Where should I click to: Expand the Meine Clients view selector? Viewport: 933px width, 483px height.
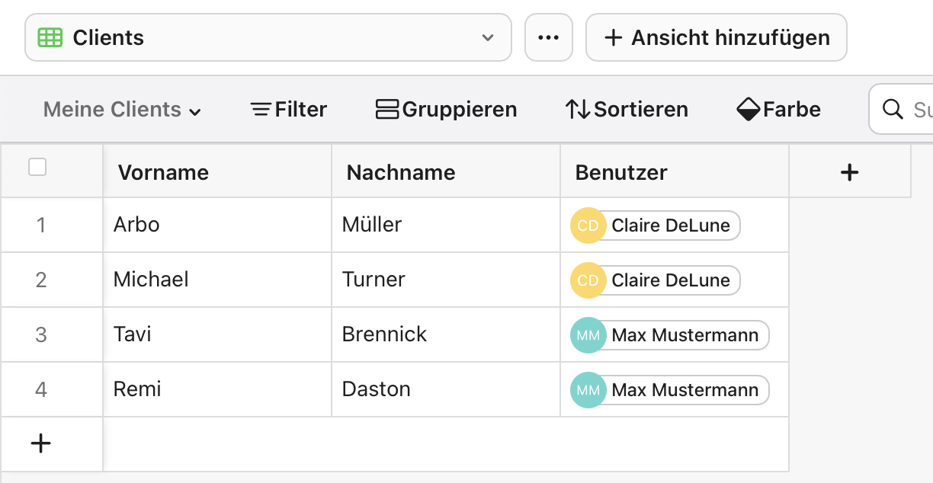195,110
